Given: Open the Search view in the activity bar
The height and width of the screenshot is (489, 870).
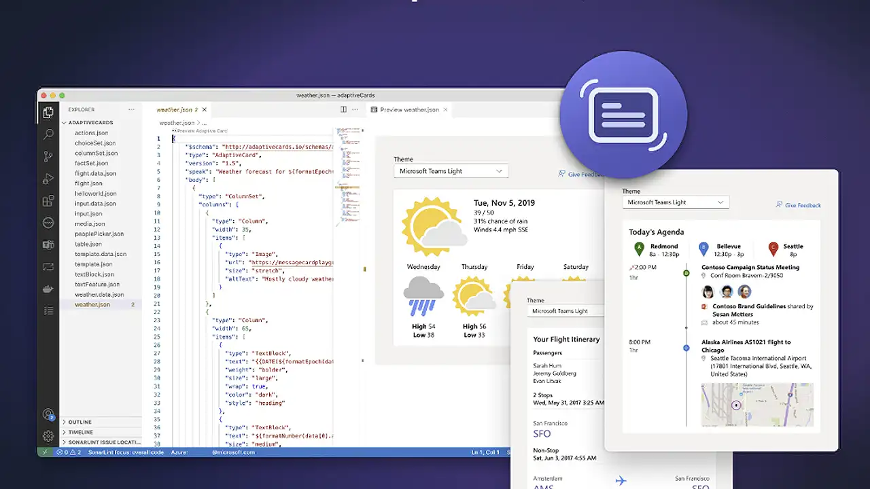Looking at the screenshot, I should (x=48, y=134).
